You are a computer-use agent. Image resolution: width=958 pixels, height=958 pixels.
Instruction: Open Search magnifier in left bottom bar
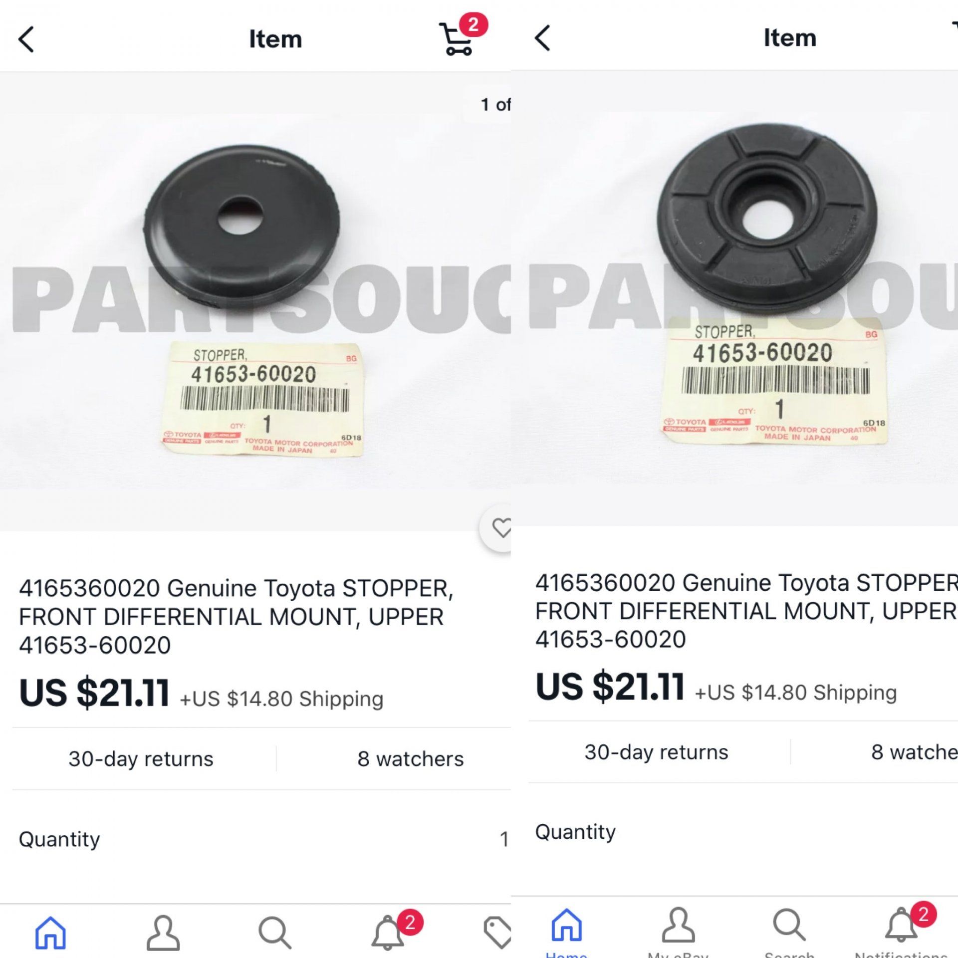(x=275, y=932)
